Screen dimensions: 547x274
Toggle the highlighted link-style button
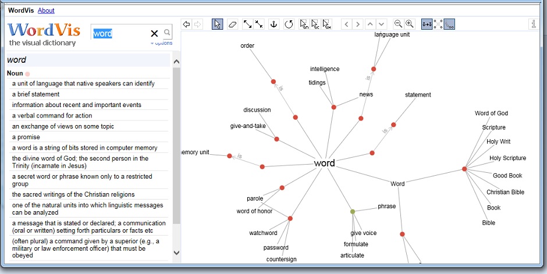[450, 24]
